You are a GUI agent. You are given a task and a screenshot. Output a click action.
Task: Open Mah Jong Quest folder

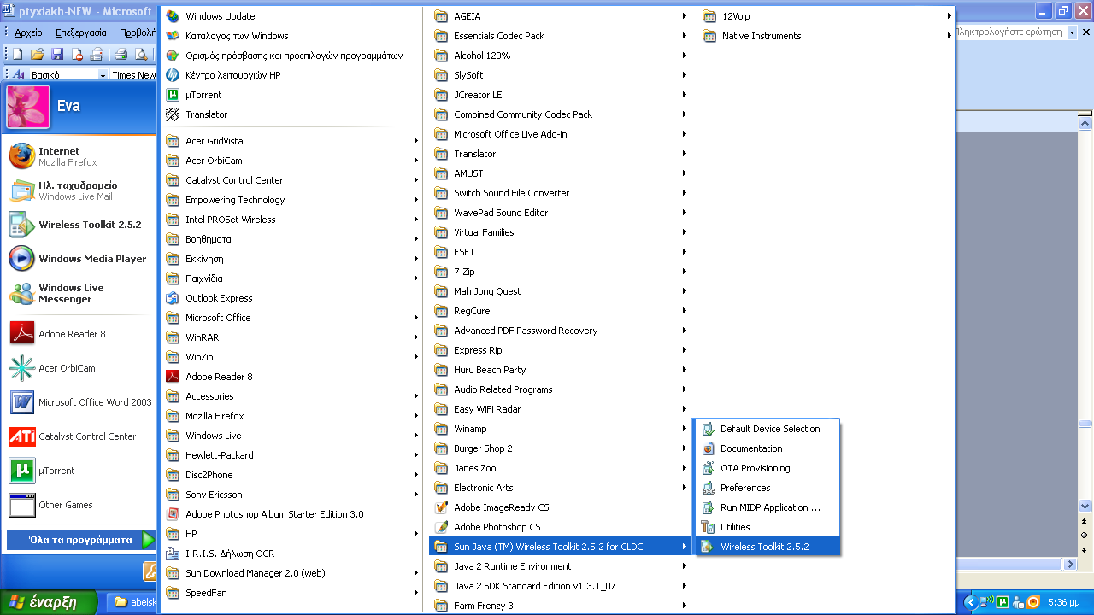tap(560, 291)
